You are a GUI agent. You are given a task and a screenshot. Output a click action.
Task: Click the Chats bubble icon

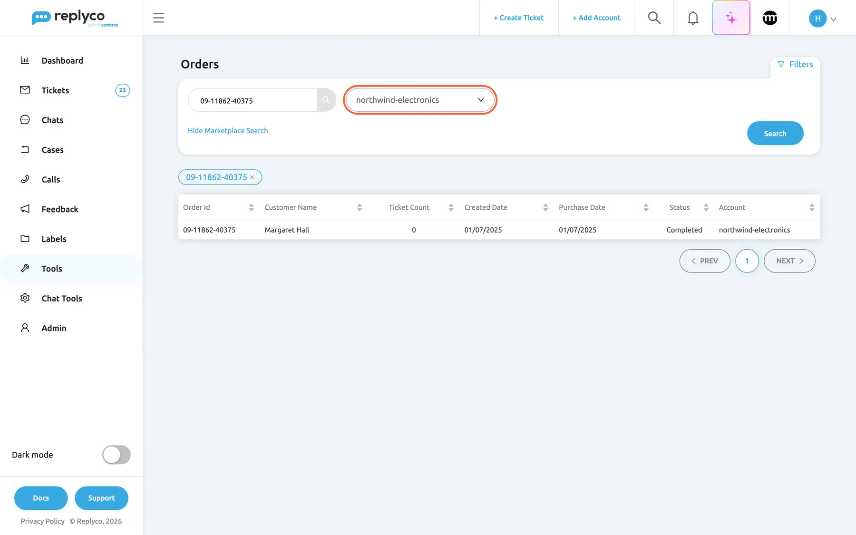pos(25,120)
